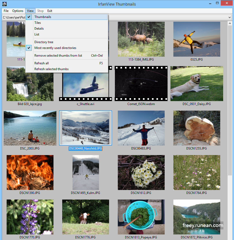Click the DSC00448_Nassfeld.JPG filename label
This screenshot has height=240, width=234.
85,148
